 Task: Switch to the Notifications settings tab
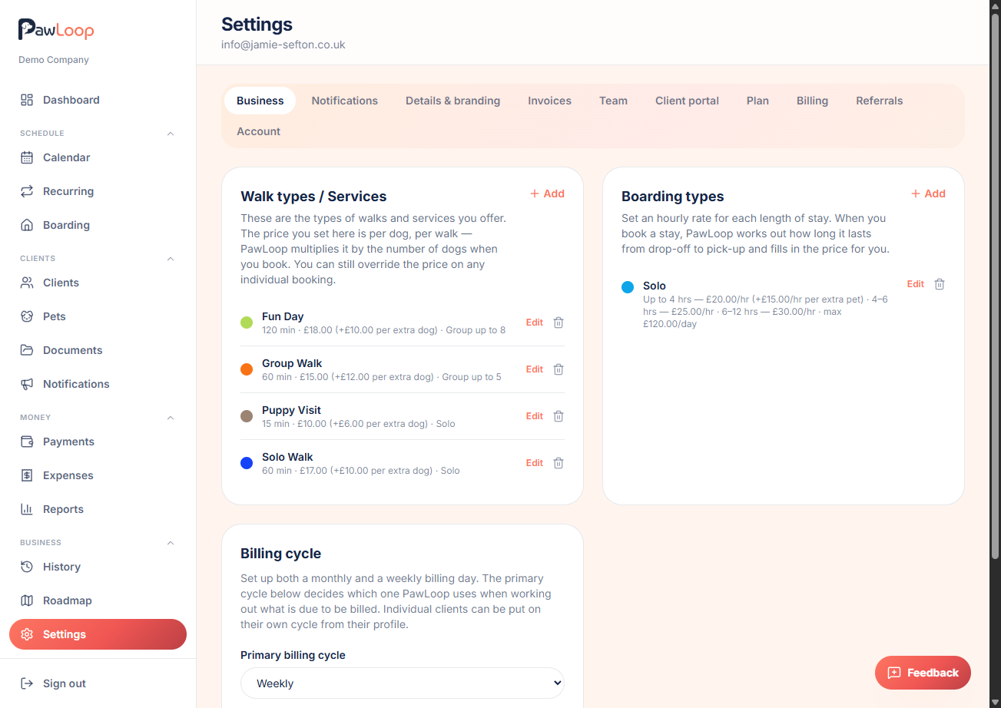coord(345,101)
